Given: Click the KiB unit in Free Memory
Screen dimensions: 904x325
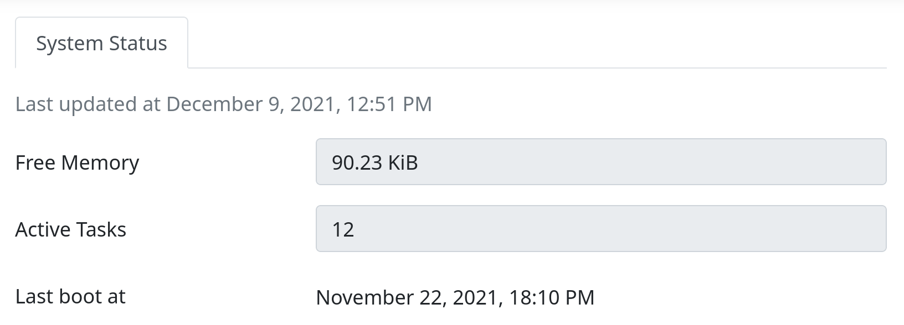Looking at the screenshot, I should coord(403,162).
